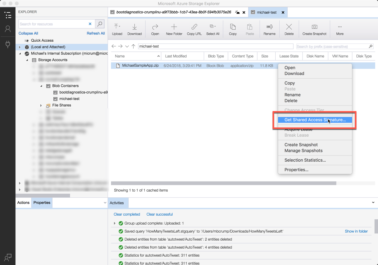Collapse the Blob Containers tree node
The height and width of the screenshot is (265, 378).
[41, 86]
